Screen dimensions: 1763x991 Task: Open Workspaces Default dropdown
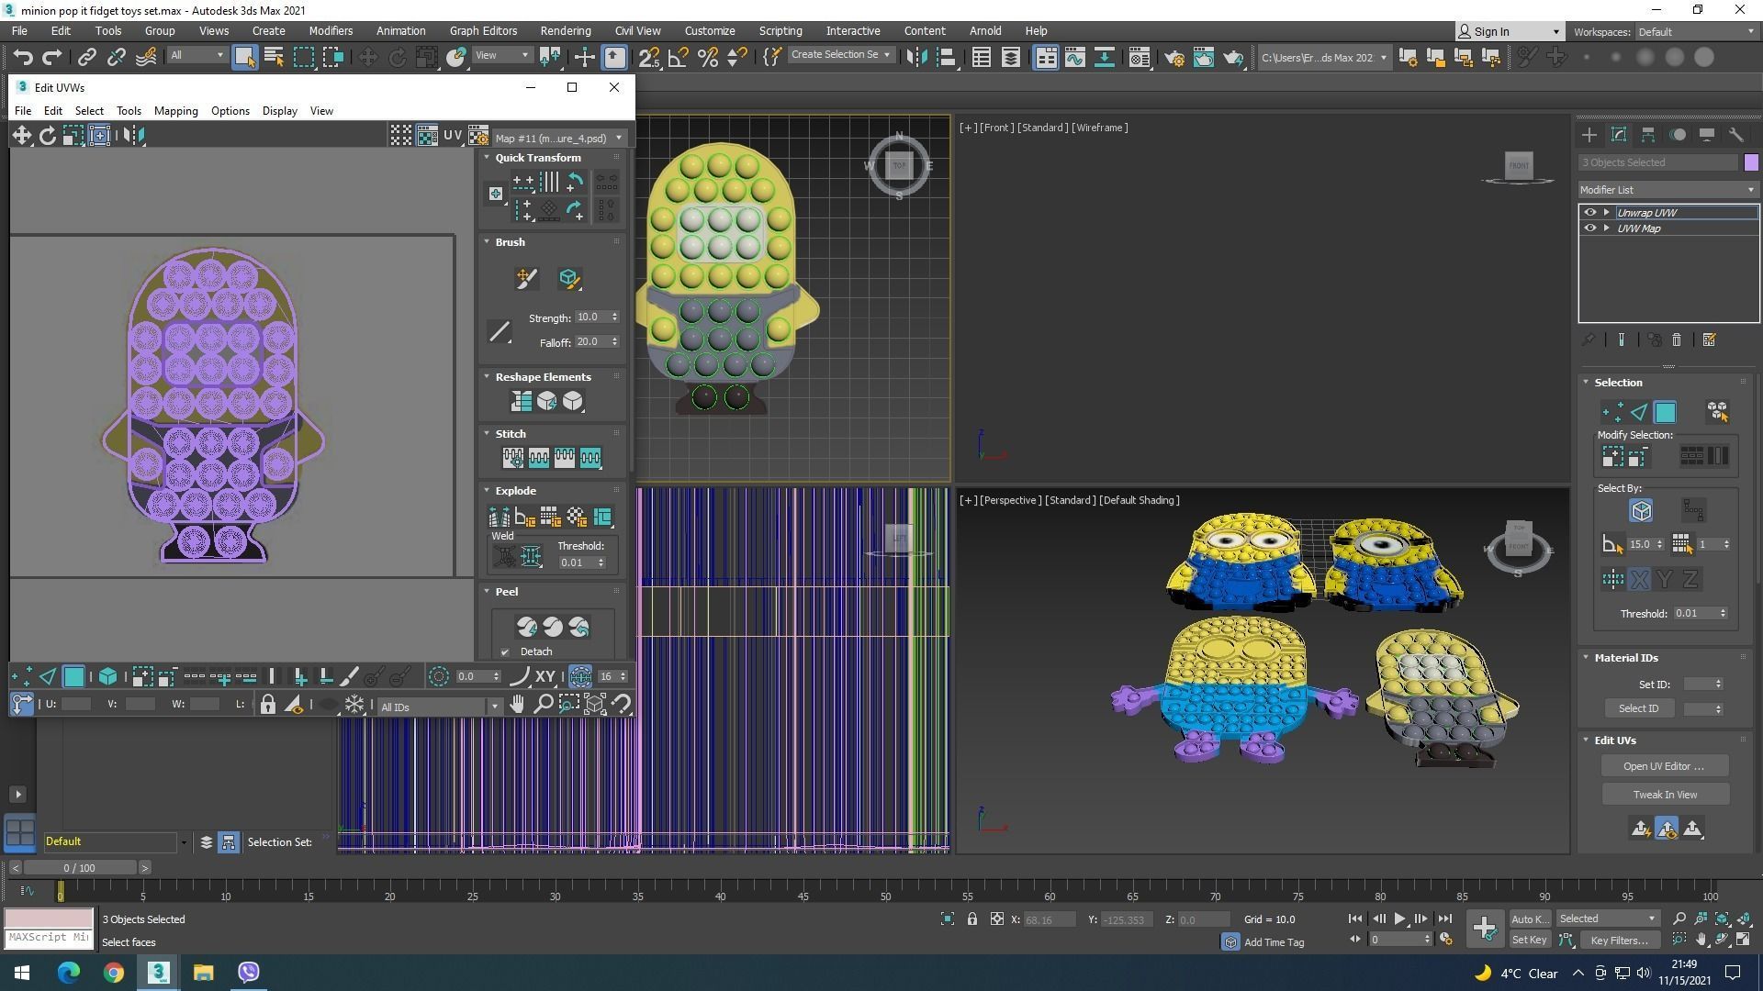click(1695, 31)
